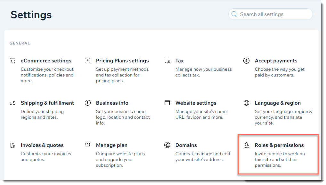326x185 pixels.
Task: Click the Domains globe icon
Action: click(167, 145)
